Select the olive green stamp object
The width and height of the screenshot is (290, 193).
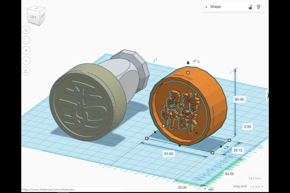(x=82, y=104)
